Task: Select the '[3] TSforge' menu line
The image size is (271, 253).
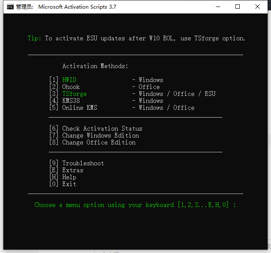Action: click(x=68, y=94)
